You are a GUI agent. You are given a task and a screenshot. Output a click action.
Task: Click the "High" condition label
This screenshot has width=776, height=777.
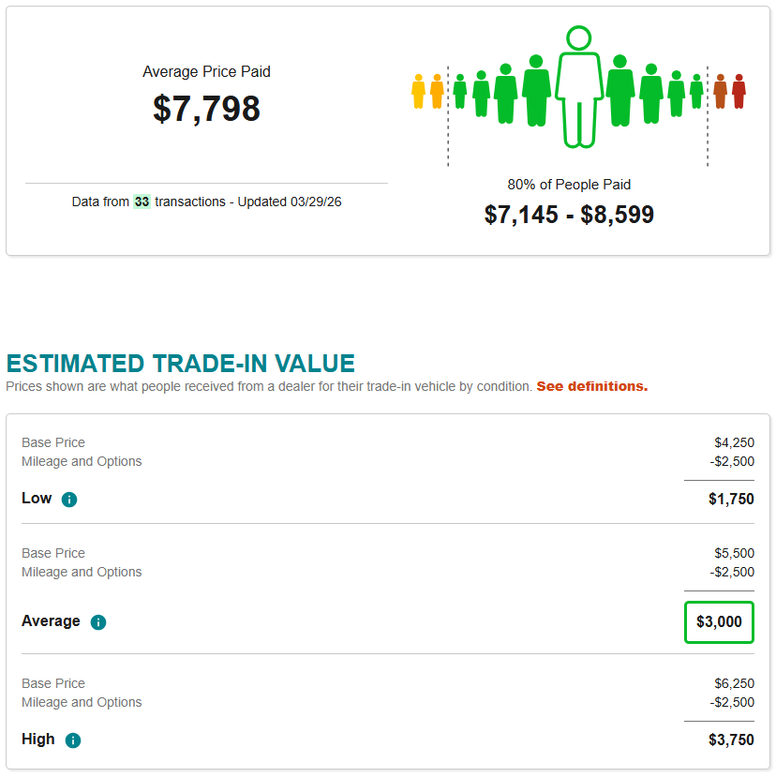coord(38,740)
